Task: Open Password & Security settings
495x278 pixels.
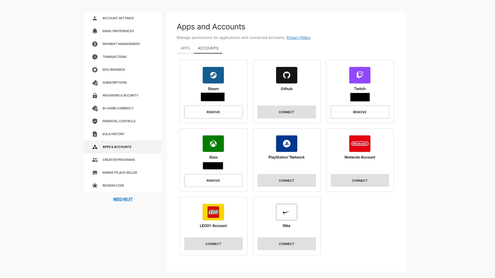Action: click(x=120, y=96)
